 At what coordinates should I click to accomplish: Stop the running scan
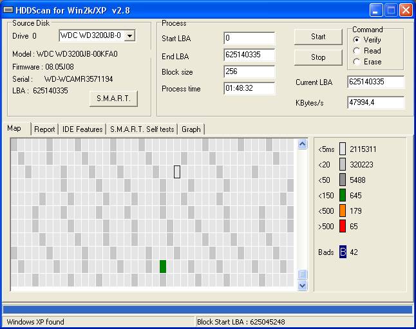click(x=318, y=57)
